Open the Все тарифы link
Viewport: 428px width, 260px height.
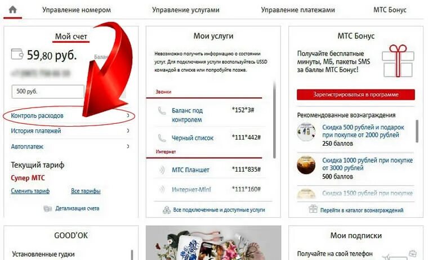pos(86,191)
